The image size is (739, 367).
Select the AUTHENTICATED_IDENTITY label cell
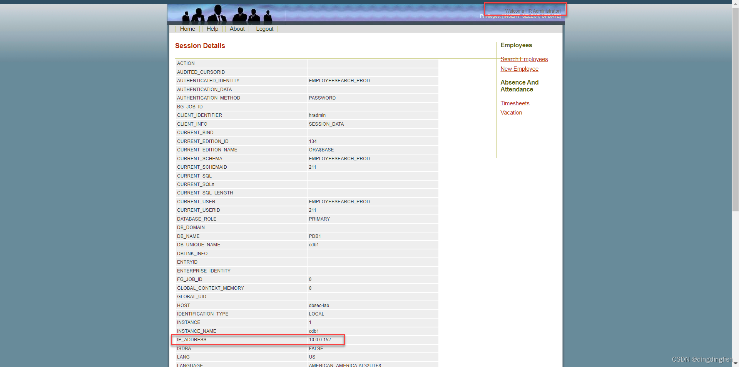[241, 81]
